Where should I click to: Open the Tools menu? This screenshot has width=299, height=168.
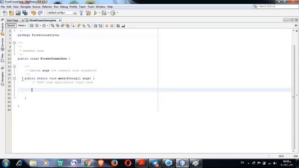91,7
